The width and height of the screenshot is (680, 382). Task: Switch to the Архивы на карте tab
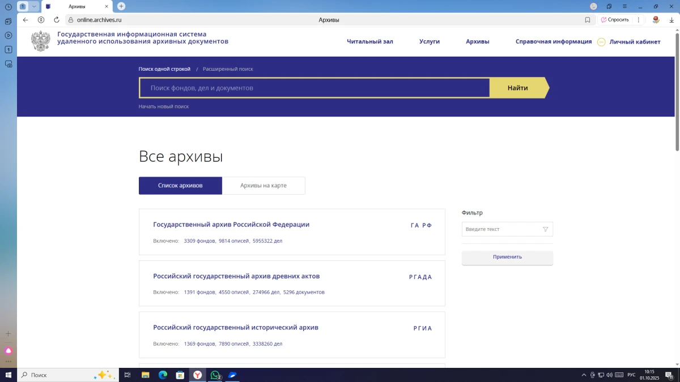(x=263, y=186)
